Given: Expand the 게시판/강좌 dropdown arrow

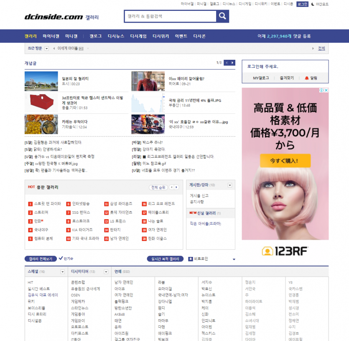Looking at the screenshot, I should (x=229, y=185).
